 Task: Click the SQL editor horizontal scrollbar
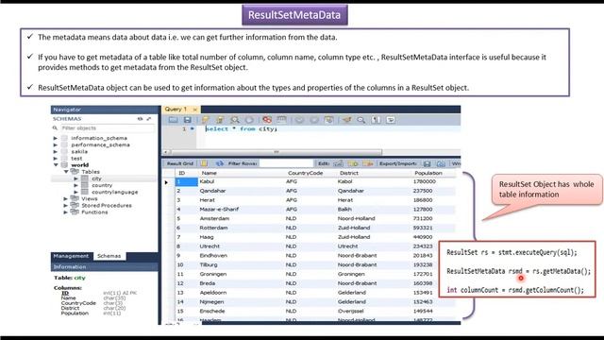coord(277,152)
